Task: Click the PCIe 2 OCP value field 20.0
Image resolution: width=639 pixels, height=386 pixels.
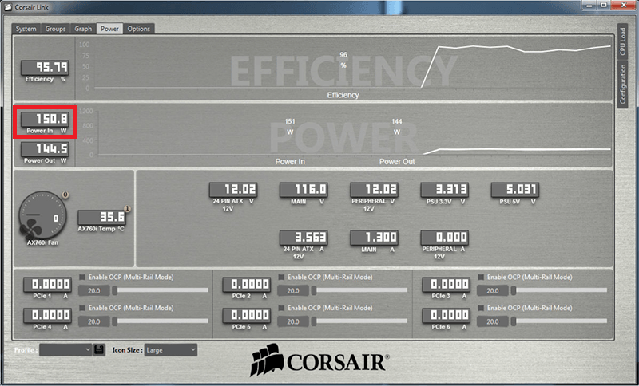Action: click(293, 291)
